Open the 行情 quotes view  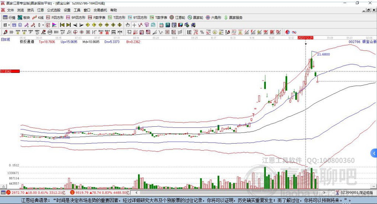[x=9, y=17]
